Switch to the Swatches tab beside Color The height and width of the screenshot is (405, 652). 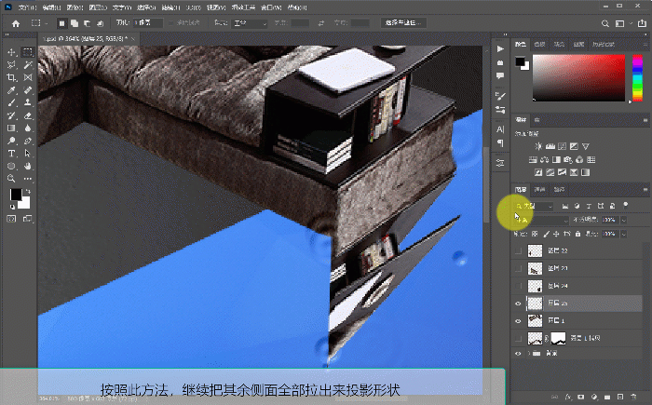pos(539,44)
